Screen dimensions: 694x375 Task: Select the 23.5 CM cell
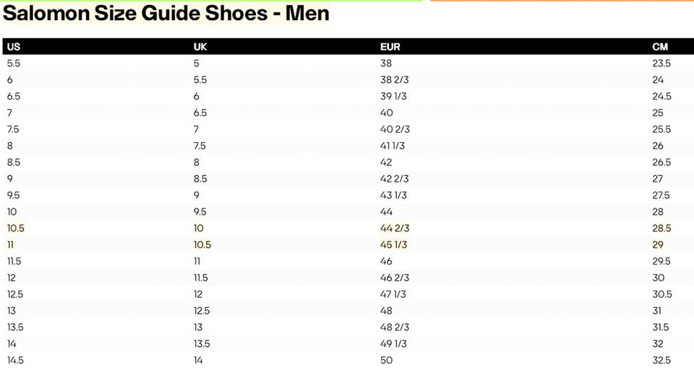[x=661, y=63]
